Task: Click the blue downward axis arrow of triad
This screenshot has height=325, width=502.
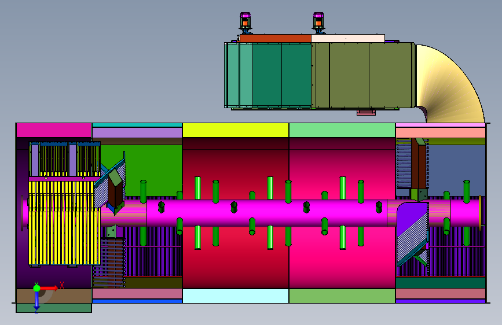Action: pyautogui.click(x=36, y=301)
